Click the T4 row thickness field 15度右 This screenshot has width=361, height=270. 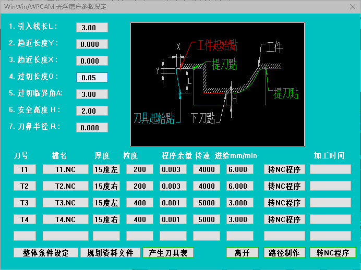106,219
